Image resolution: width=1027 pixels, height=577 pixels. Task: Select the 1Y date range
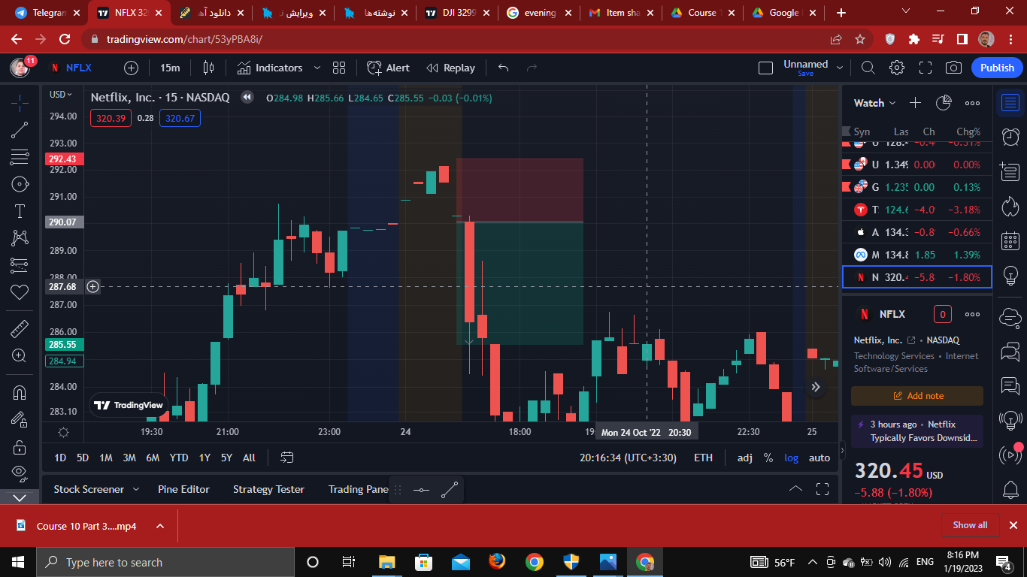(x=204, y=458)
